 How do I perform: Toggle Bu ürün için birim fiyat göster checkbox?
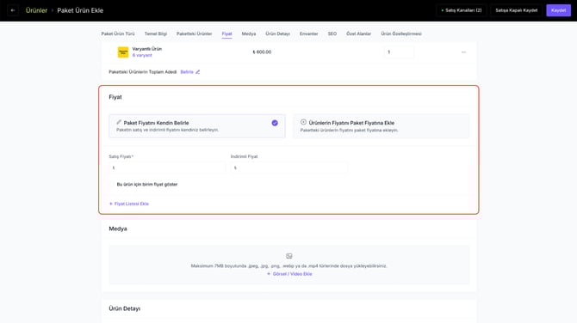click(112, 184)
